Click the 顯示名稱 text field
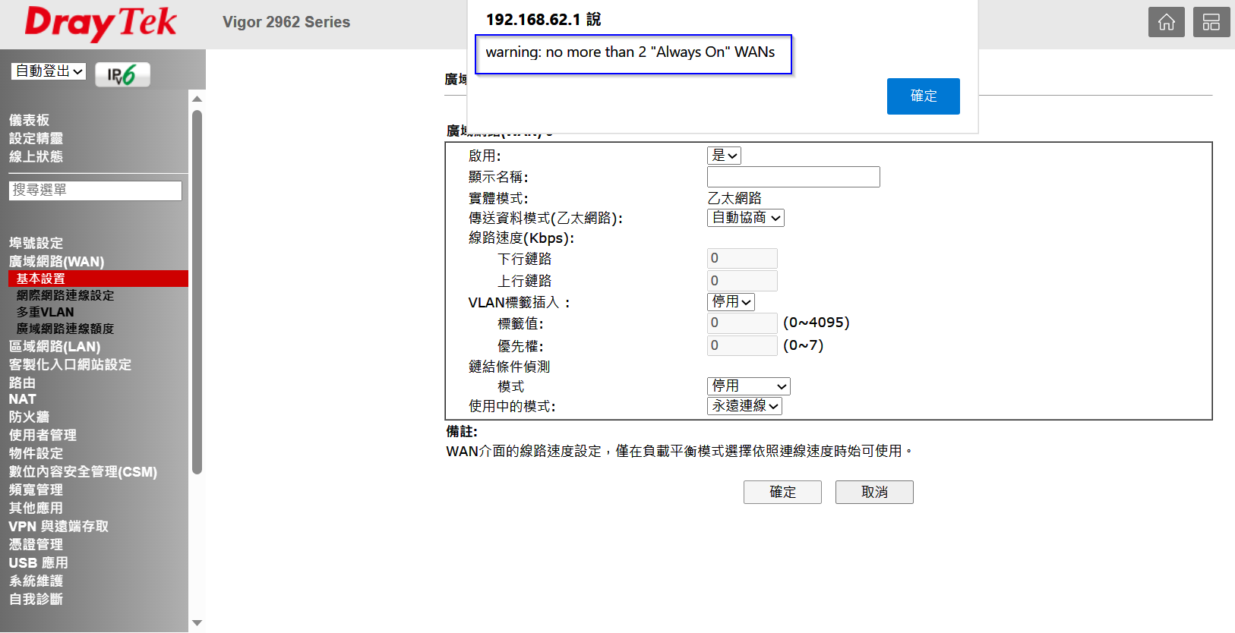The image size is (1235, 633). tap(793, 177)
